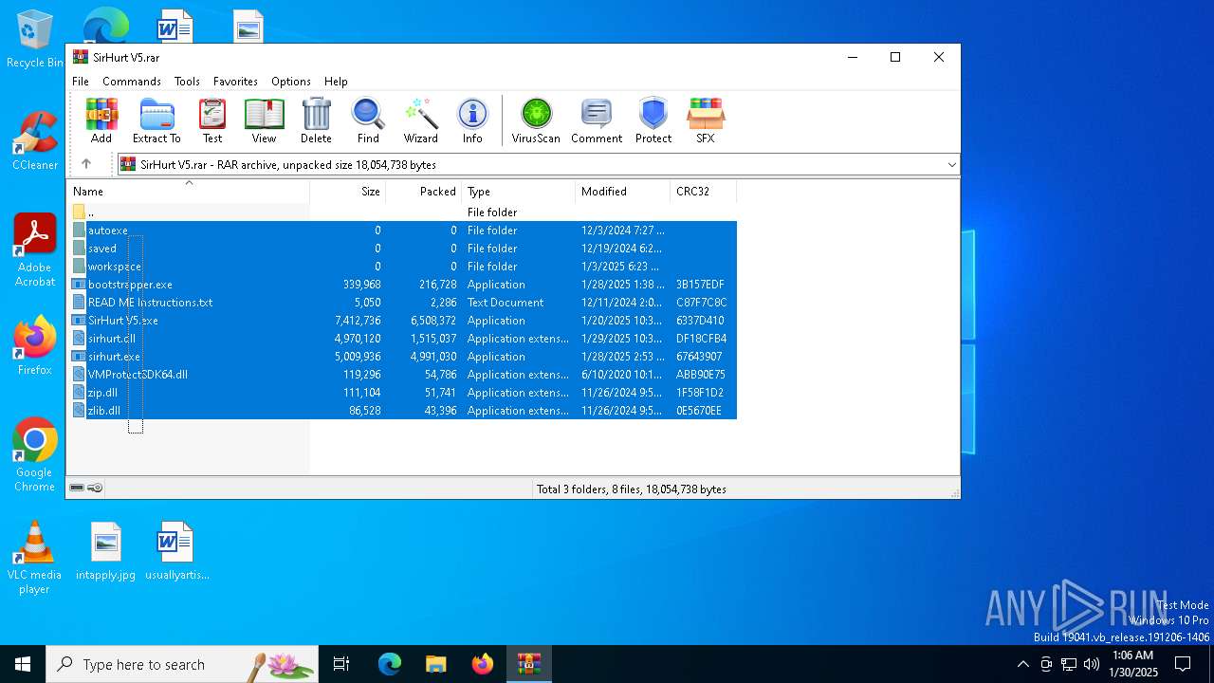Select the autoexe folder row
Viewport: 1214px width, 683px height.
(402, 231)
